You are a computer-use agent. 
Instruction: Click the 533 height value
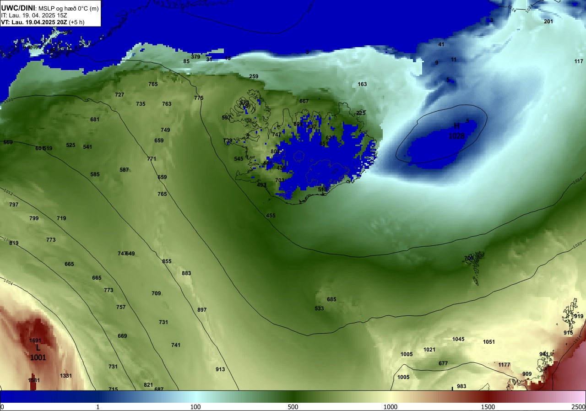pos(319,308)
